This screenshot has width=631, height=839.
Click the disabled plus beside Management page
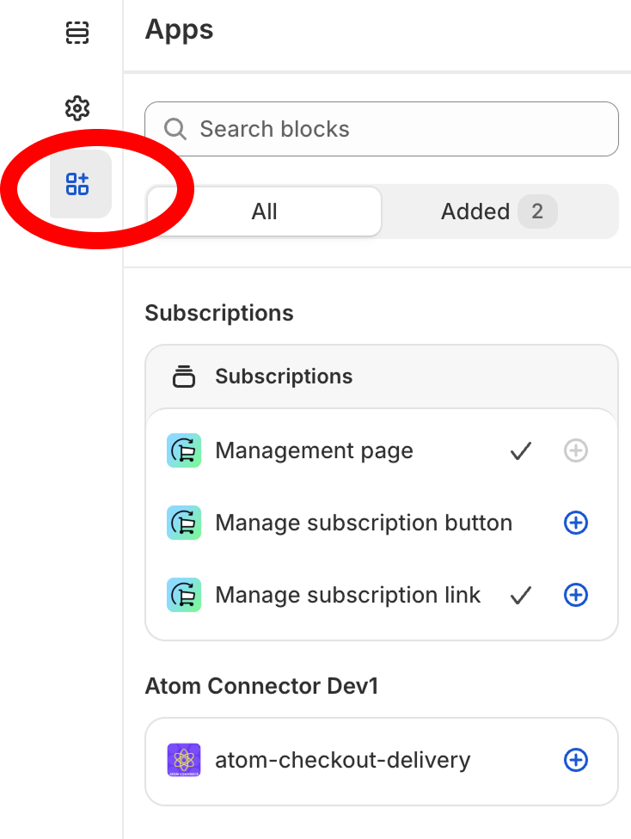(x=576, y=450)
